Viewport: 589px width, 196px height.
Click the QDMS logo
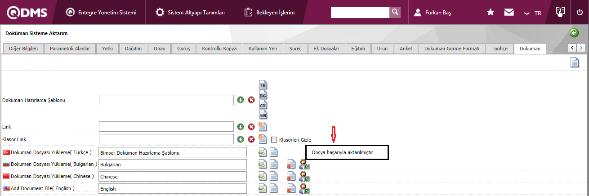click(x=27, y=12)
